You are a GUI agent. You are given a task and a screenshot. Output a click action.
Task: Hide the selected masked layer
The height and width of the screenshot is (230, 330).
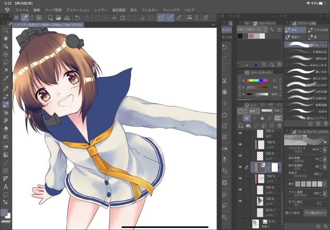[240, 167]
